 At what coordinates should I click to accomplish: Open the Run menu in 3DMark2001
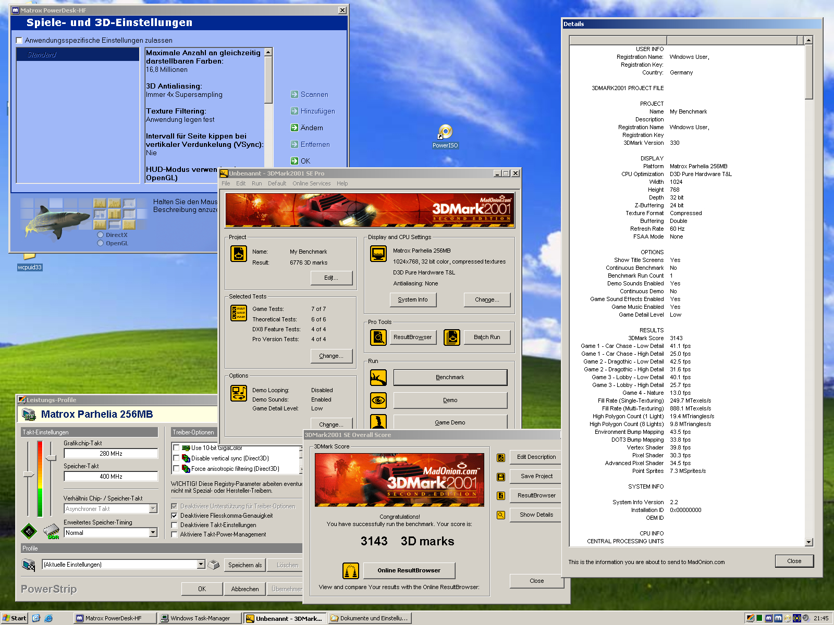pyautogui.click(x=256, y=183)
